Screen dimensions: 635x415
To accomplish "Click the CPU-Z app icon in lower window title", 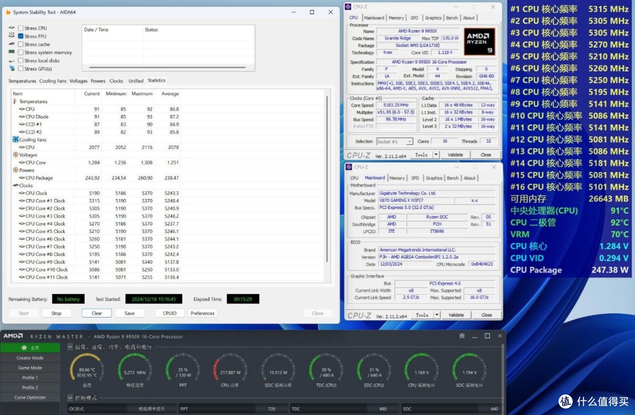I will click(x=349, y=167).
